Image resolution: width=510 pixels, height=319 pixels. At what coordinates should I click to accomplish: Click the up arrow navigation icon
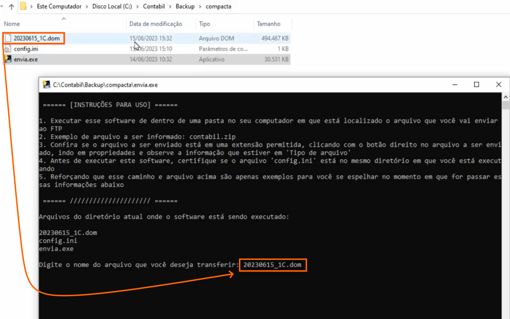[11, 6]
